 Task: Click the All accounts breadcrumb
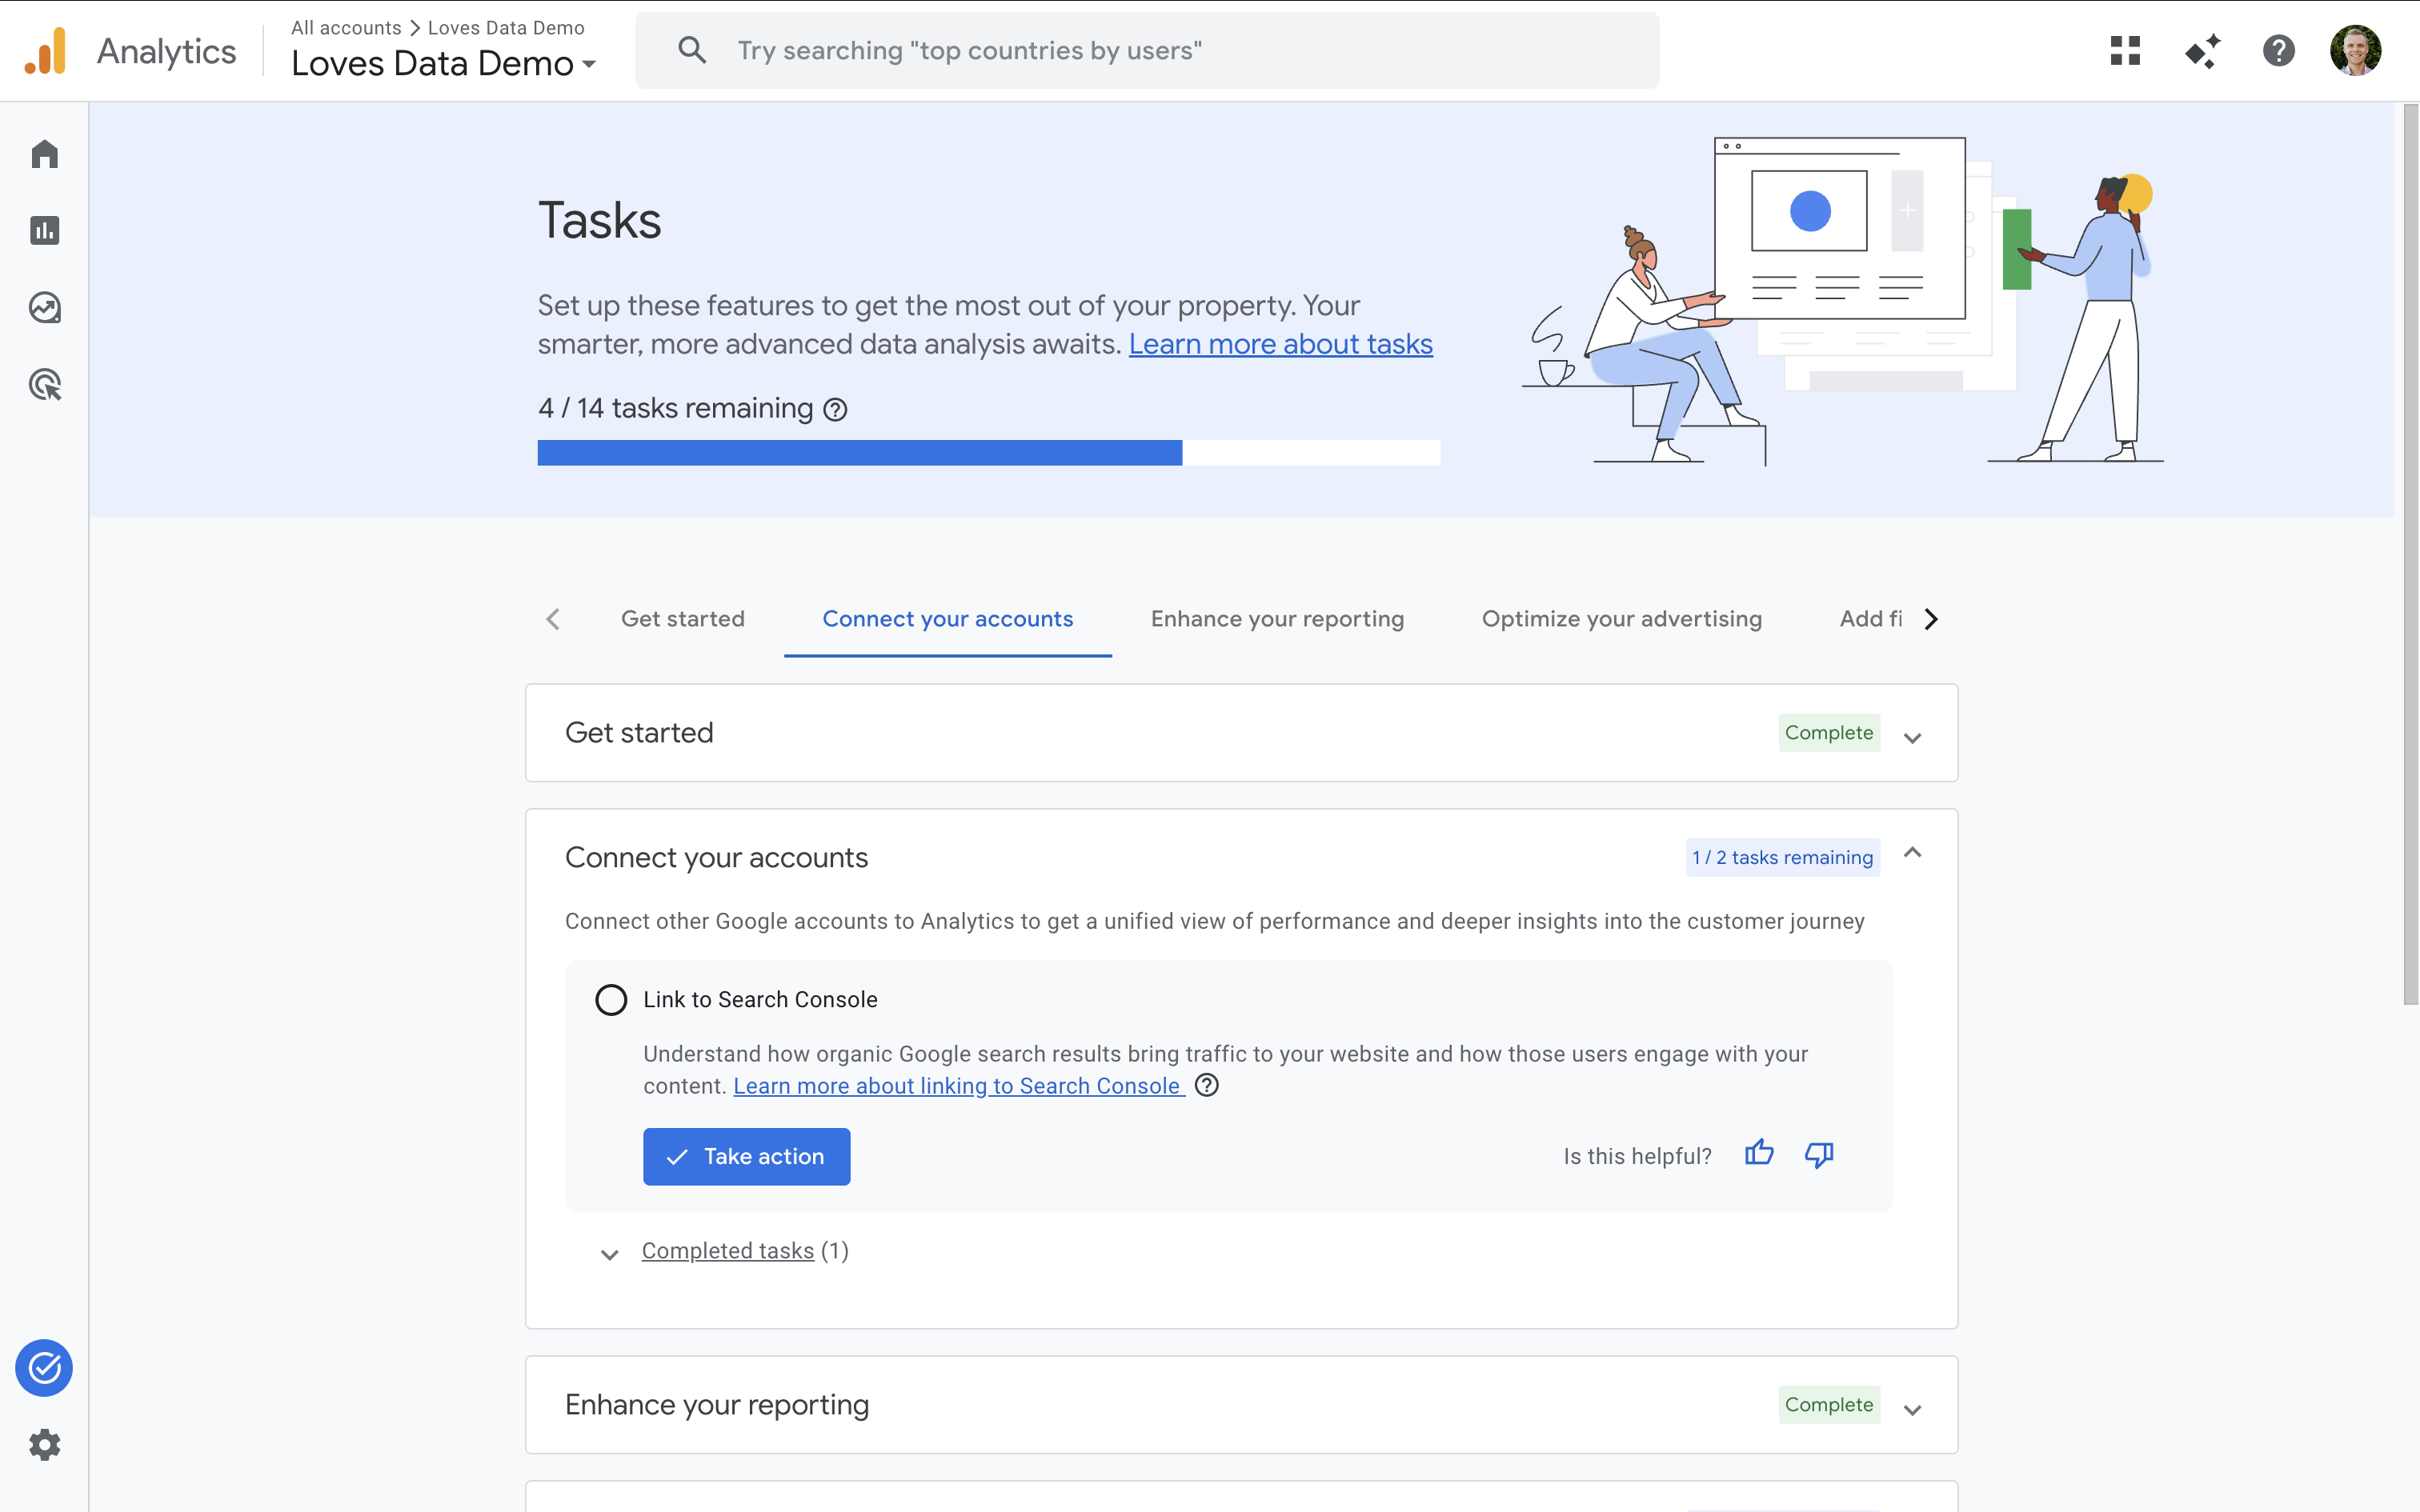(346, 28)
